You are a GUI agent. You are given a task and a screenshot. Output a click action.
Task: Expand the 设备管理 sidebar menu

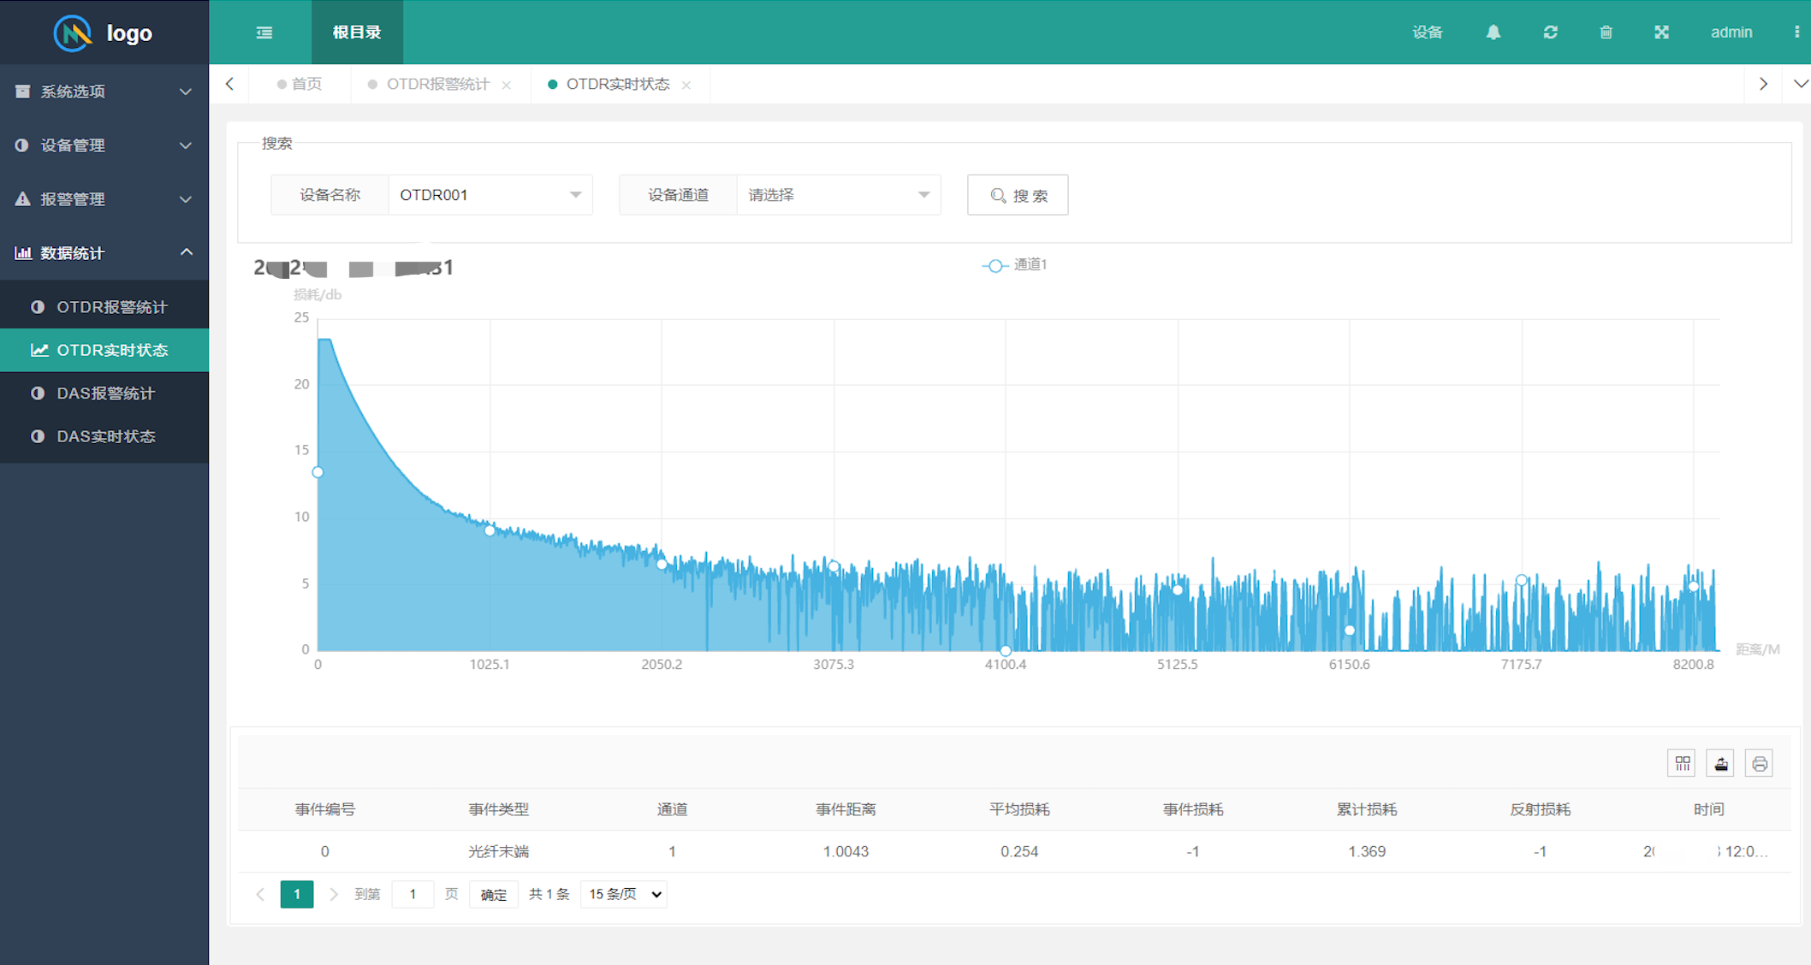[x=104, y=145]
